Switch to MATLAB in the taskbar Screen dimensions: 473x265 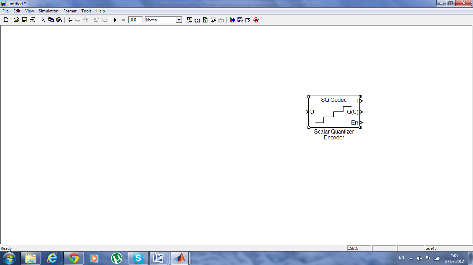[x=180, y=258]
